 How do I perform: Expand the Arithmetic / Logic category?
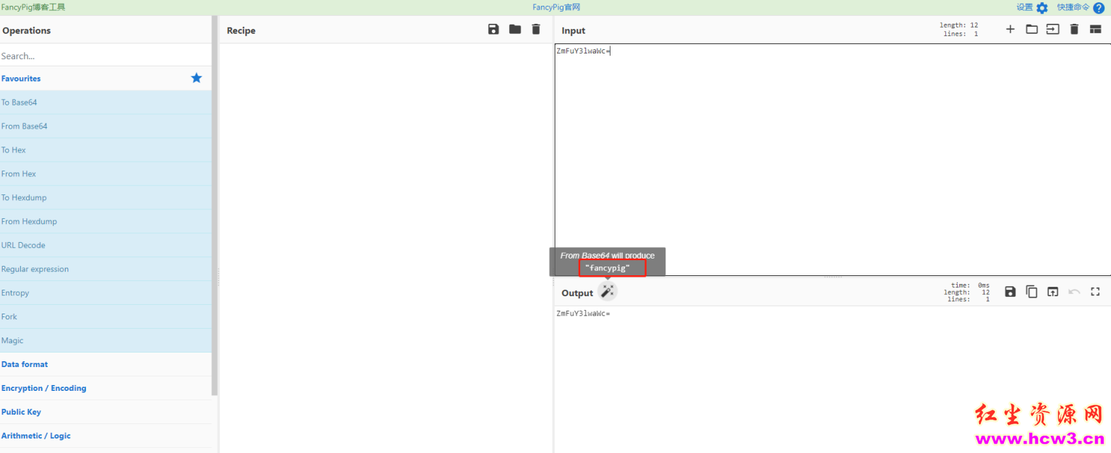point(106,436)
